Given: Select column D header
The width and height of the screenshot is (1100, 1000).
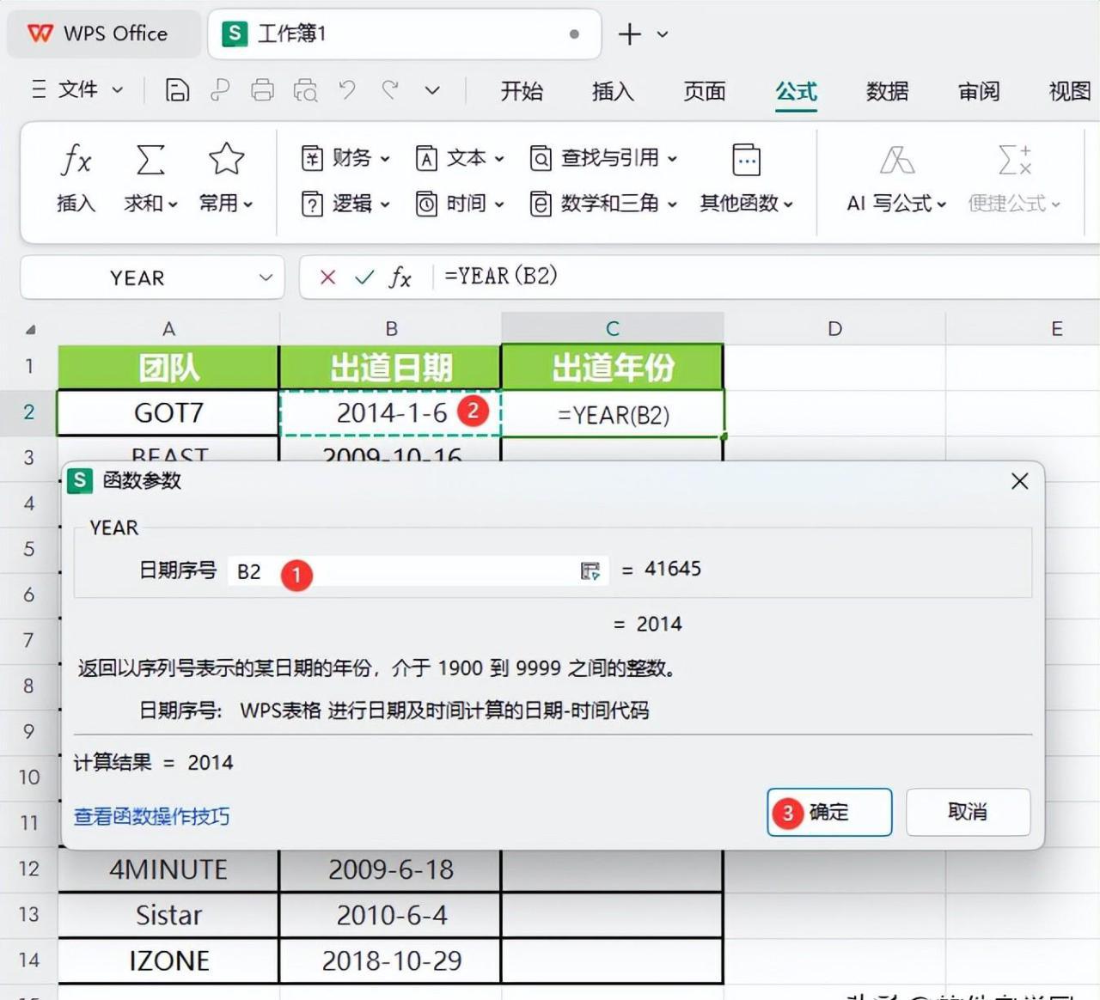Looking at the screenshot, I should (834, 328).
